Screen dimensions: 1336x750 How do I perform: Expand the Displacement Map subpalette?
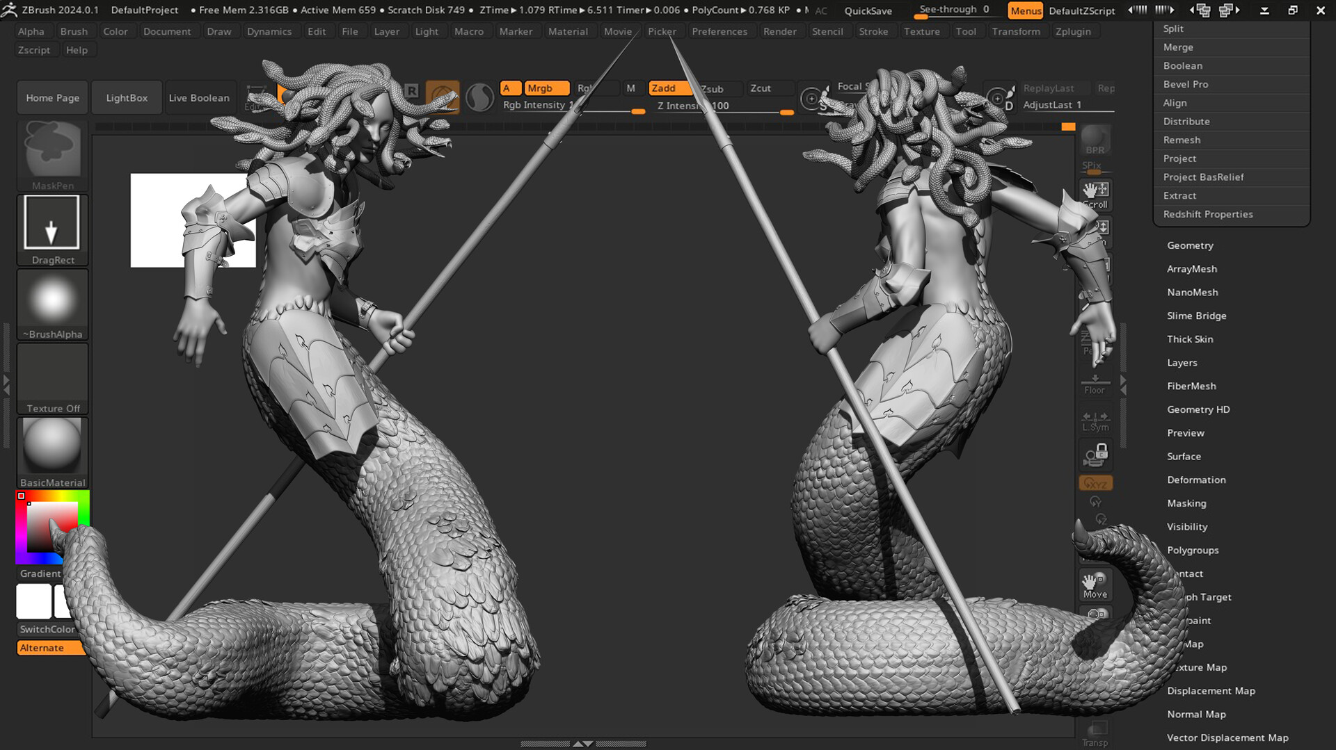pyautogui.click(x=1211, y=691)
